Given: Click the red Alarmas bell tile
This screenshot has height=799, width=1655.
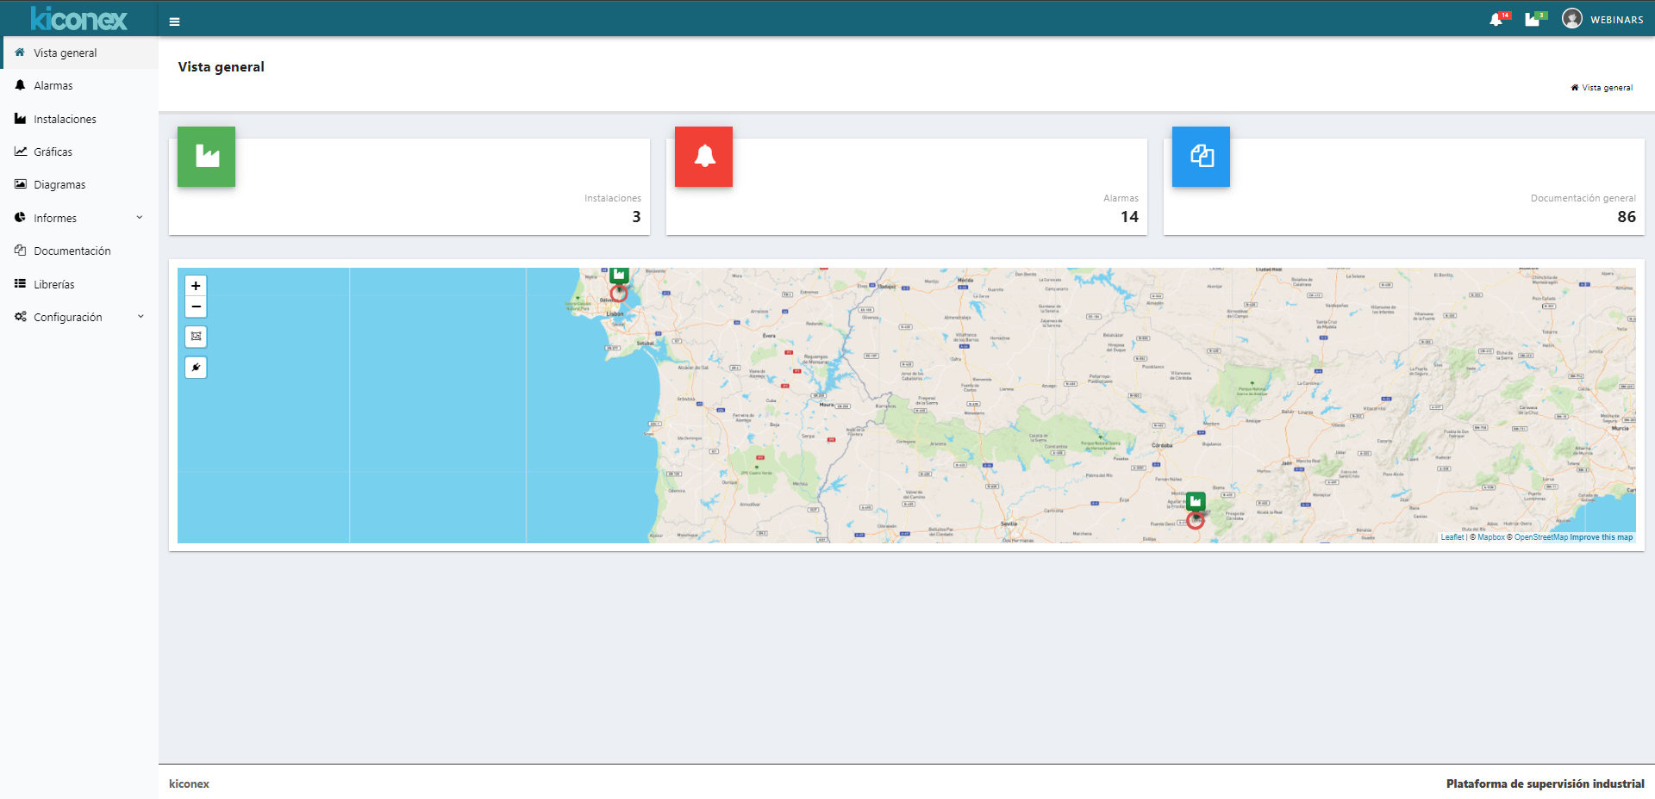Looking at the screenshot, I should click(703, 157).
